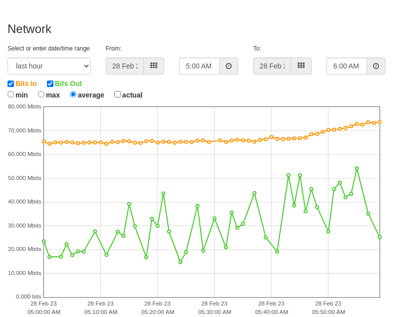393x317 pixels.
Task: Click the '10.000 Mbits' axis label
Action: pos(24,273)
